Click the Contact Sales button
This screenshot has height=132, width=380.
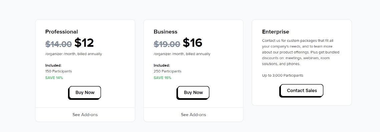(x=302, y=91)
